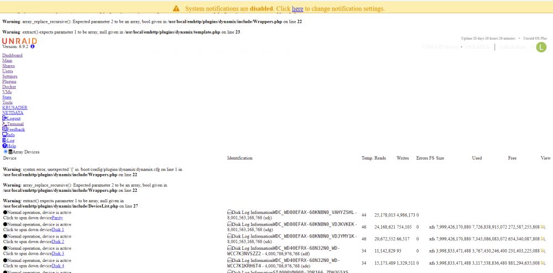
Task: Click the reads value 25,178,013
Action: coord(385,215)
